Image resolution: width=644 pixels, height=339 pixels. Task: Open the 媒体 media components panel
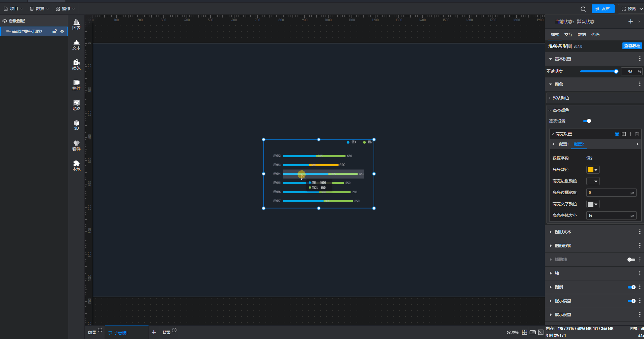pyautogui.click(x=77, y=65)
